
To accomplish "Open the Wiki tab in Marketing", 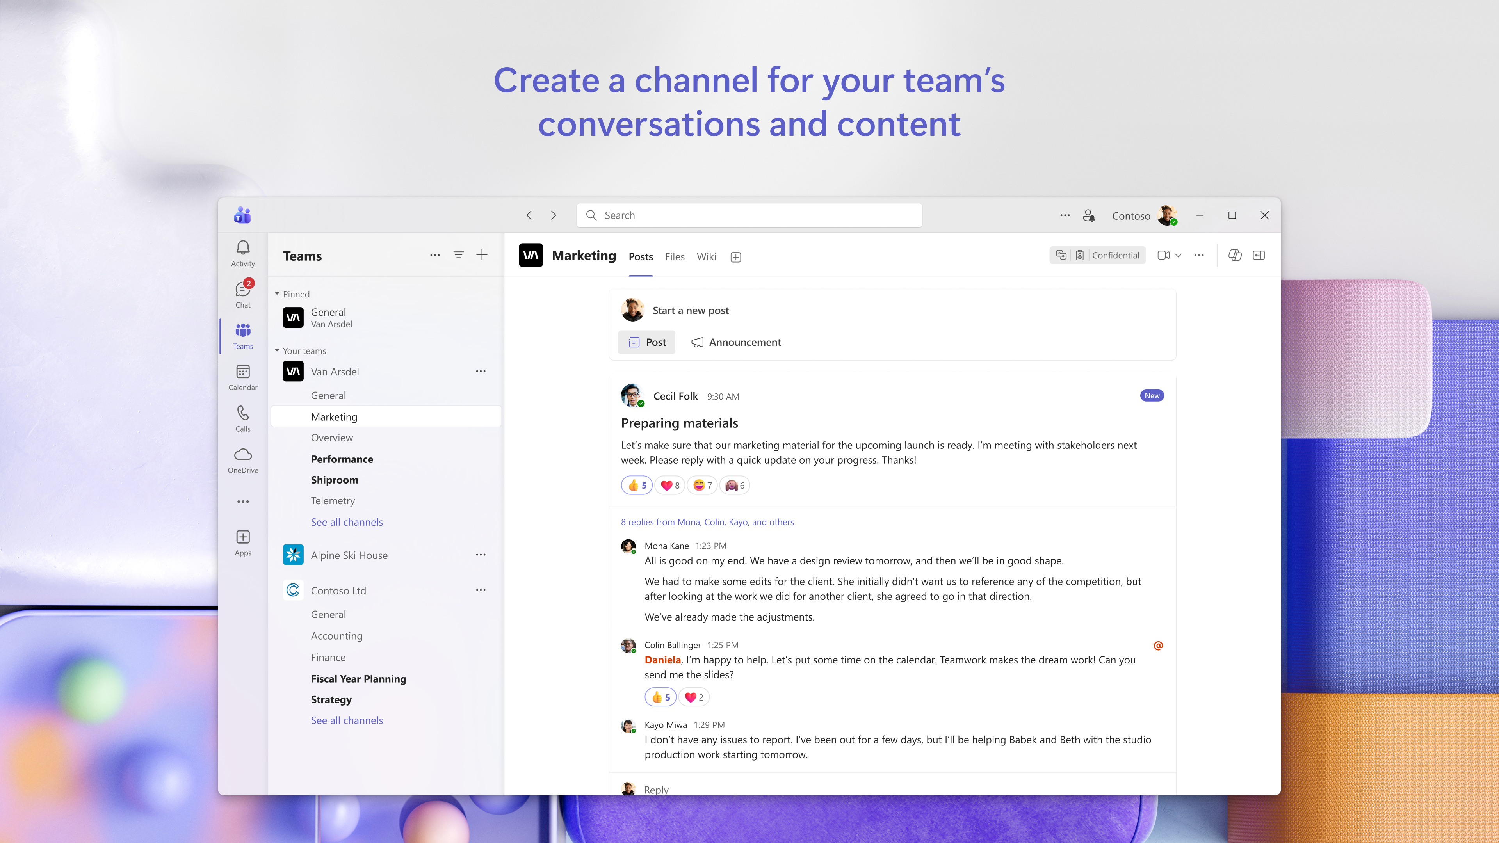I will tap(706, 256).
